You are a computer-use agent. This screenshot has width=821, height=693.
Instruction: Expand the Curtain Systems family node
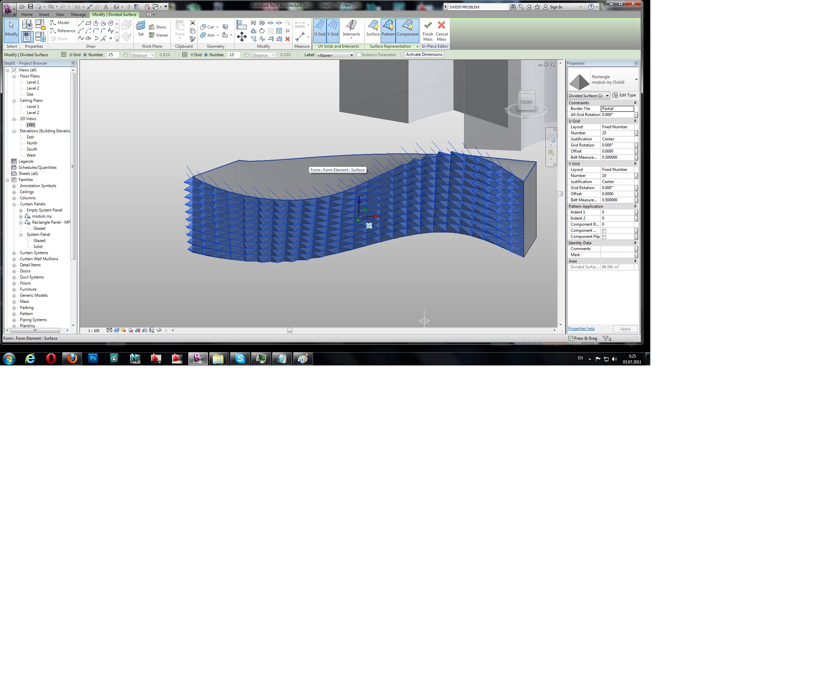pos(14,253)
